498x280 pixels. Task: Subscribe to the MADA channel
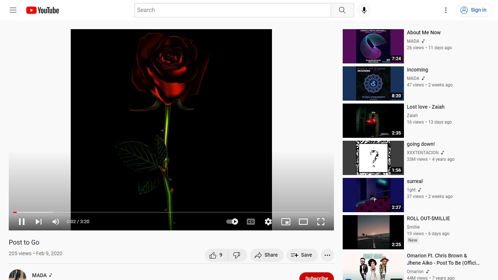316,276
